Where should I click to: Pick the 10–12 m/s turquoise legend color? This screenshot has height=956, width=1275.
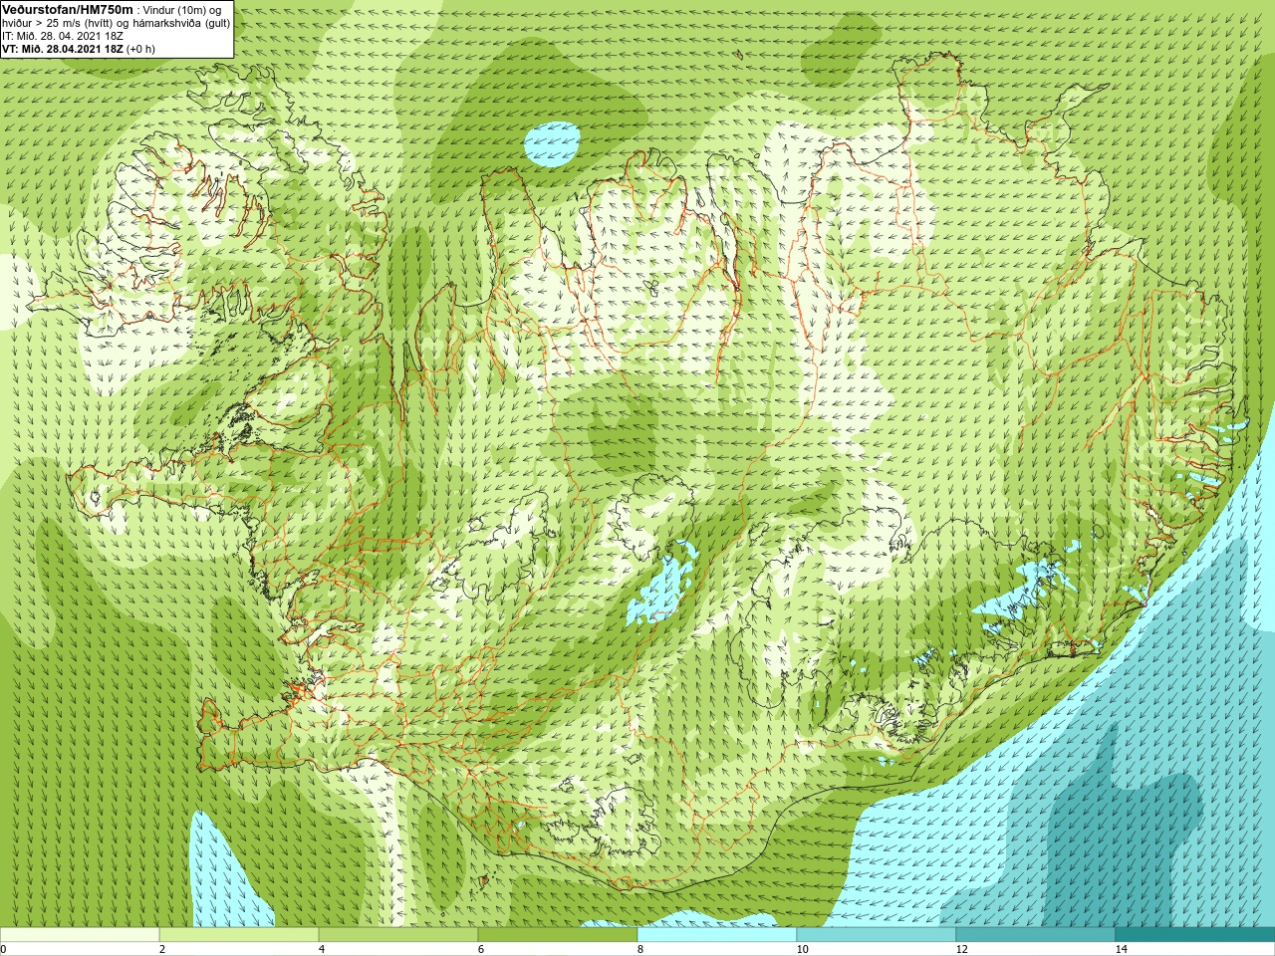coord(877,935)
